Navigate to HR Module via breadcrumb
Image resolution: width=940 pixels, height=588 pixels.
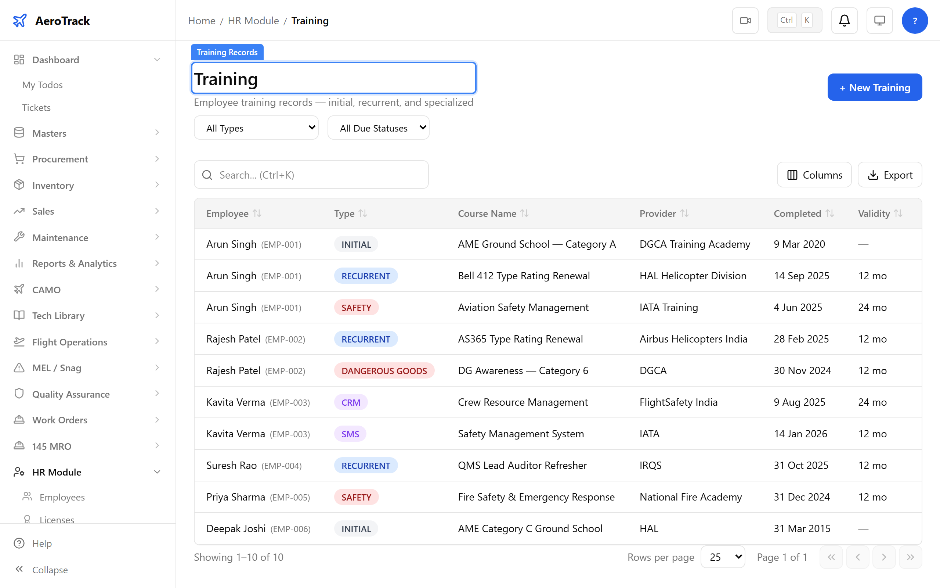point(253,21)
